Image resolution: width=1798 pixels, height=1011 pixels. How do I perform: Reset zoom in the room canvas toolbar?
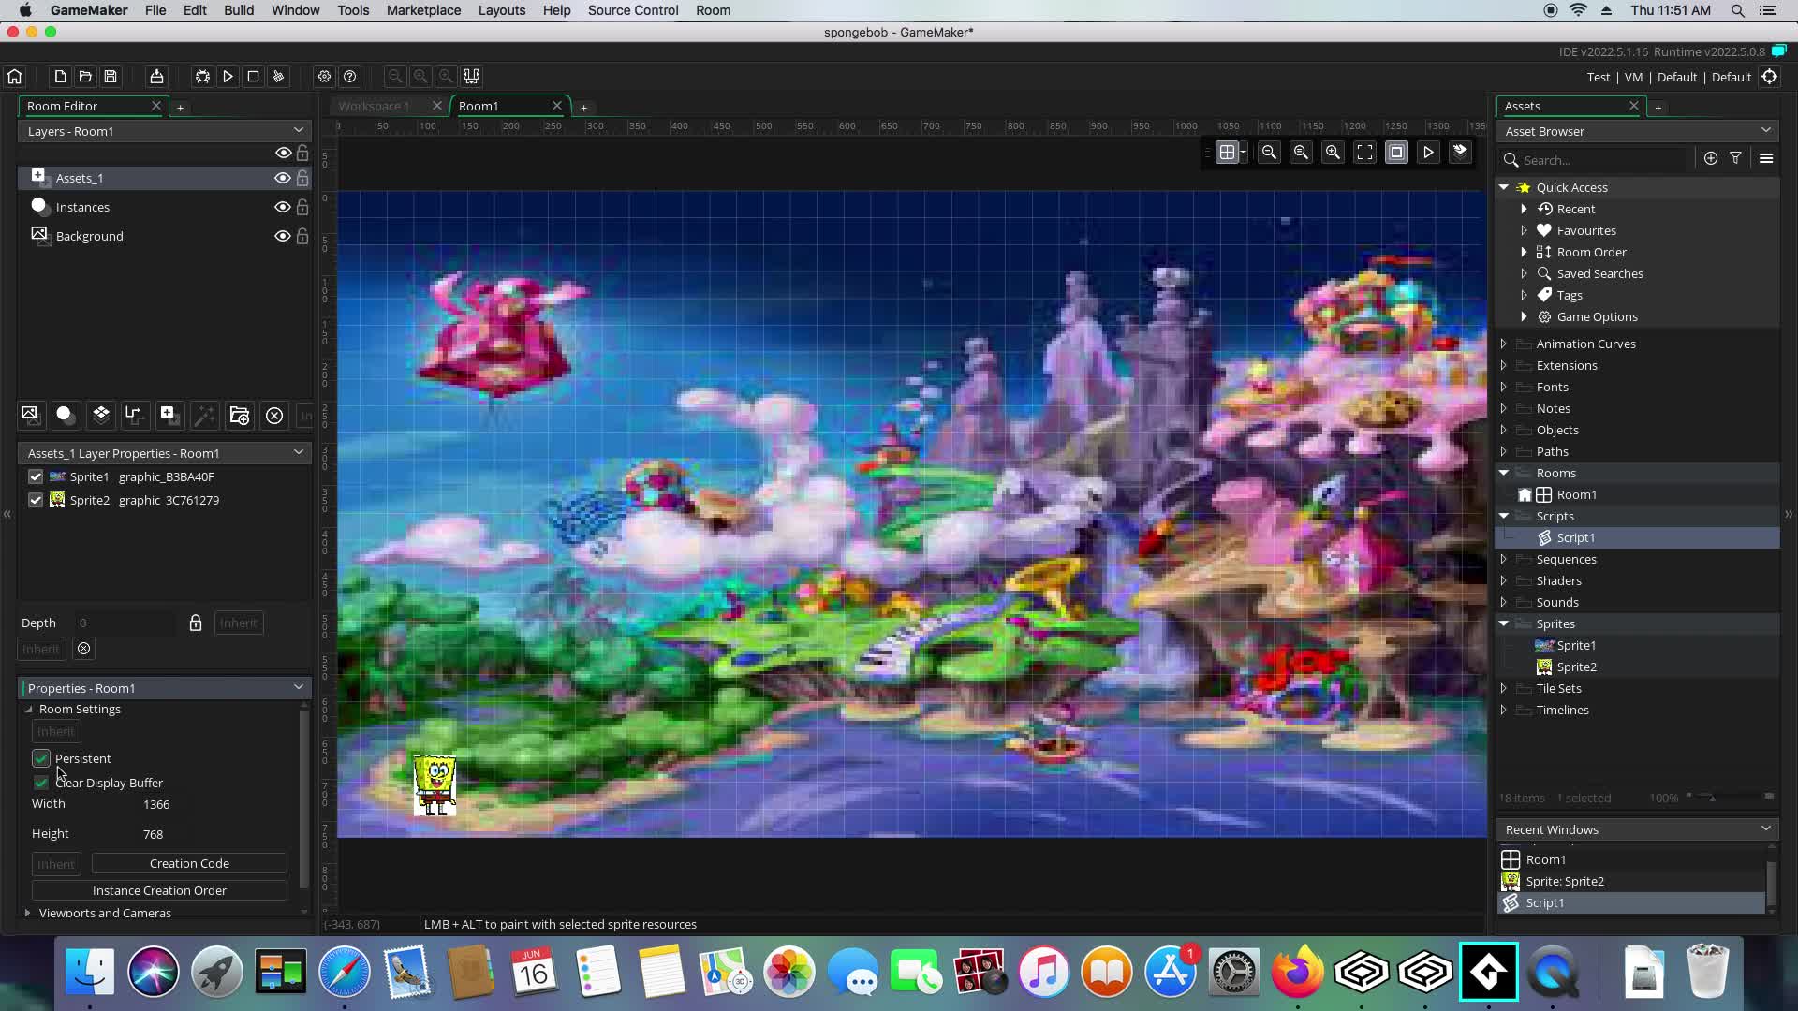pos(1302,152)
